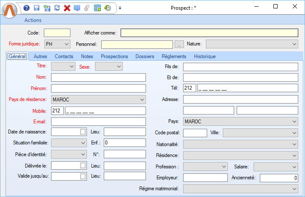Expand the Forme juridique dropdown
Screen dimensions: 305x197
tap(66, 44)
